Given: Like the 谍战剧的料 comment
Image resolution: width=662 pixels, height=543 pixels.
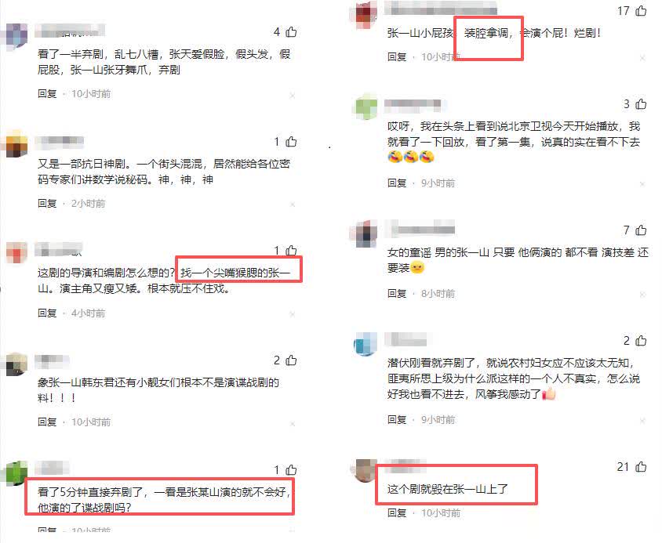Looking at the screenshot, I should (x=291, y=360).
